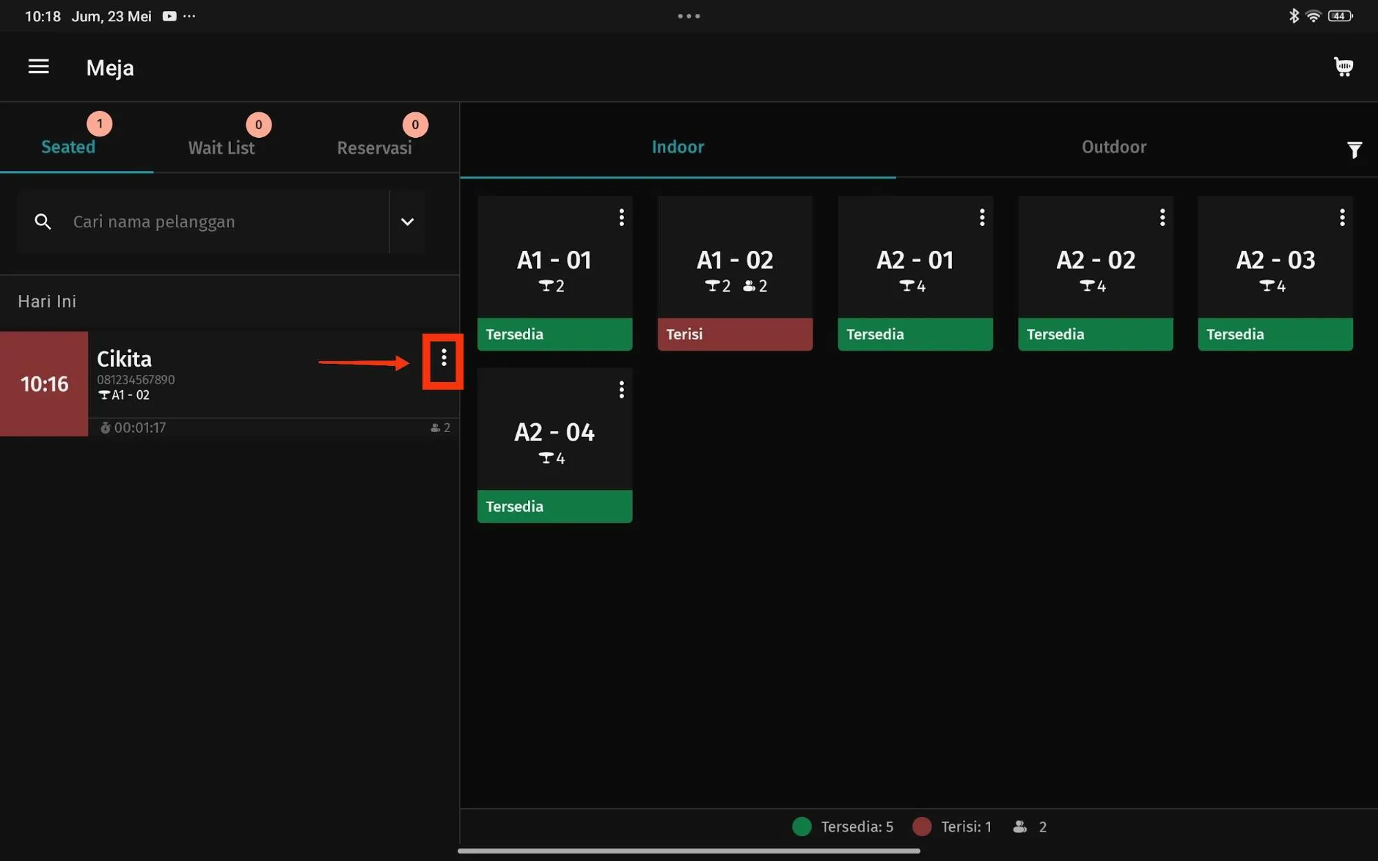The width and height of the screenshot is (1378, 861).
Task: Open options menu for table A2 - 04
Action: 621,390
